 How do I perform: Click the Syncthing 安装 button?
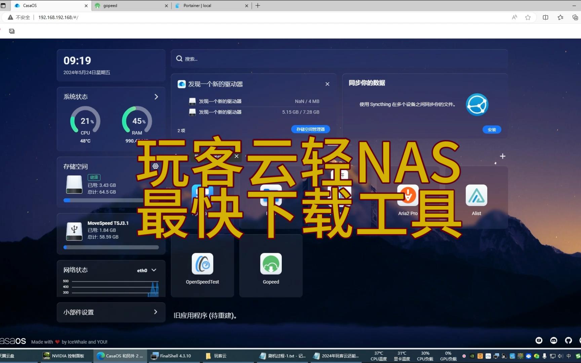pyautogui.click(x=492, y=129)
